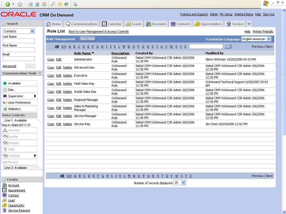Click the Account building icon under Create

pos(4,185)
